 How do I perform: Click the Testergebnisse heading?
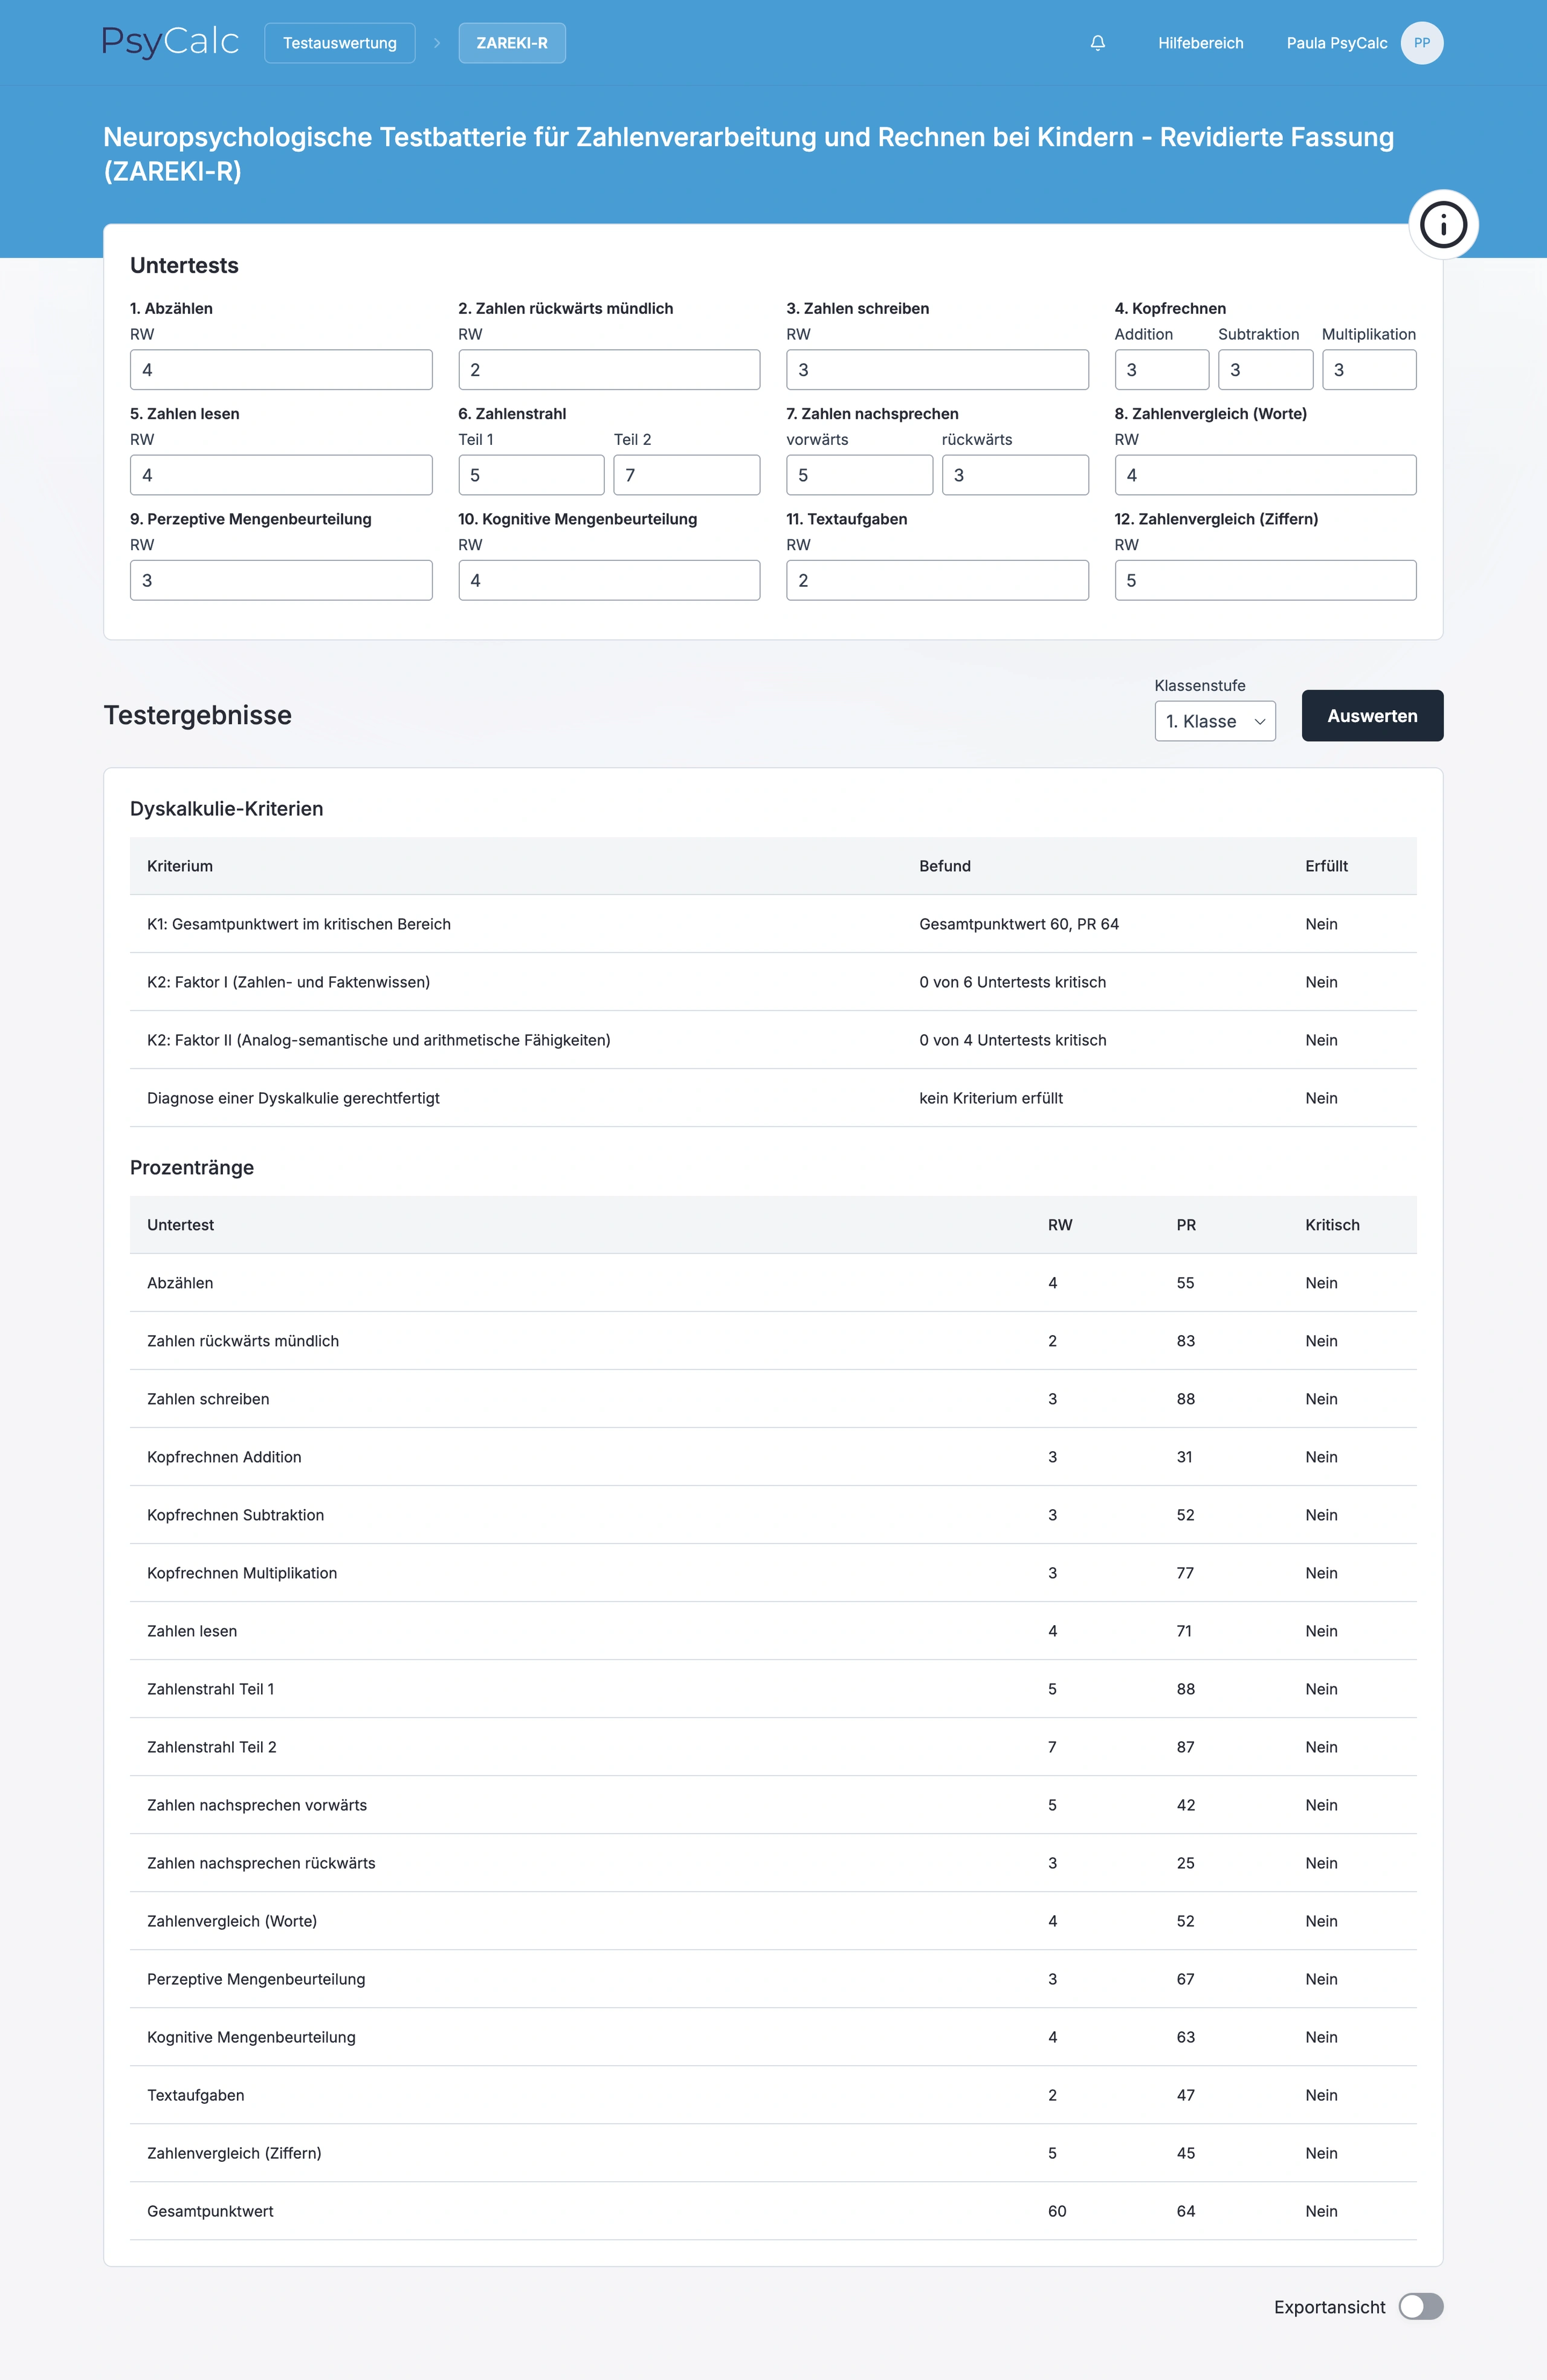(197, 715)
